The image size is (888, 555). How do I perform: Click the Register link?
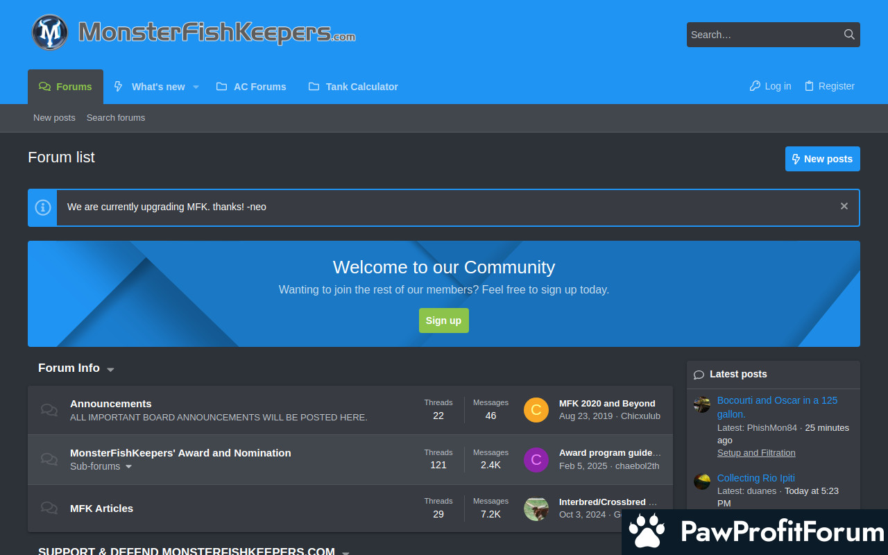click(x=829, y=86)
